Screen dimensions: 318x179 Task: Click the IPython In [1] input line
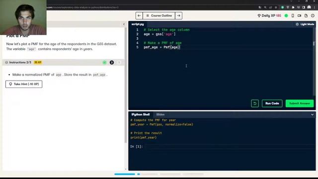tap(222, 146)
